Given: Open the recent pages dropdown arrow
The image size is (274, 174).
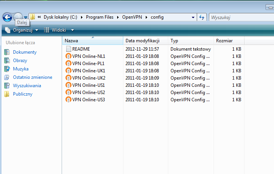Looking at the screenshot, I should pyautogui.click(x=26, y=17).
